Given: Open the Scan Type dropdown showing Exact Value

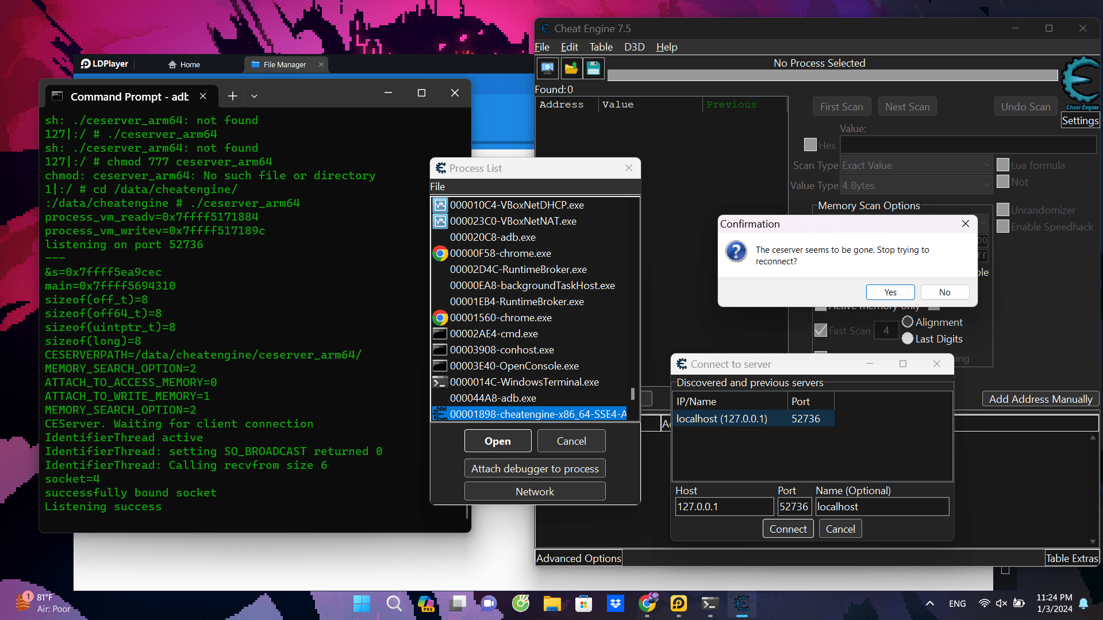Looking at the screenshot, I should [916, 165].
